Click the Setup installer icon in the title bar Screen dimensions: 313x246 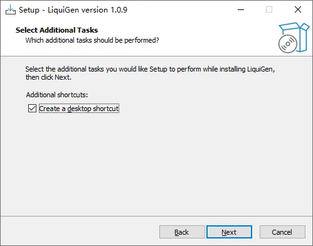coord(11,9)
